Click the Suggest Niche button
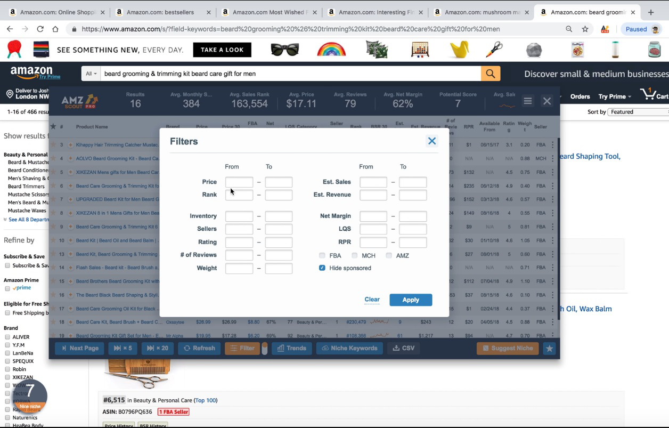 click(508, 348)
